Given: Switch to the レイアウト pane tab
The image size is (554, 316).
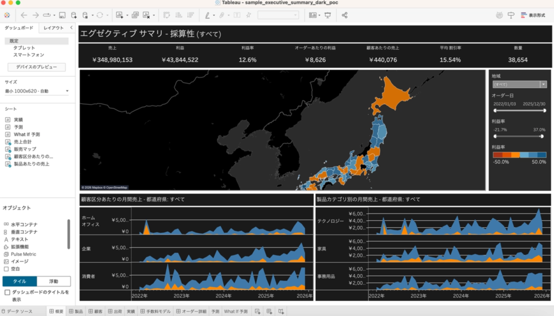Looking at the screenshot, I should coord(54,28).
